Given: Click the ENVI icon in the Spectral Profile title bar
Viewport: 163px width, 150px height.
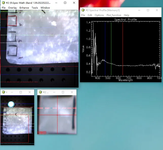Looking at the screenshot, I should pyautogui.click(x=83, y=10).
